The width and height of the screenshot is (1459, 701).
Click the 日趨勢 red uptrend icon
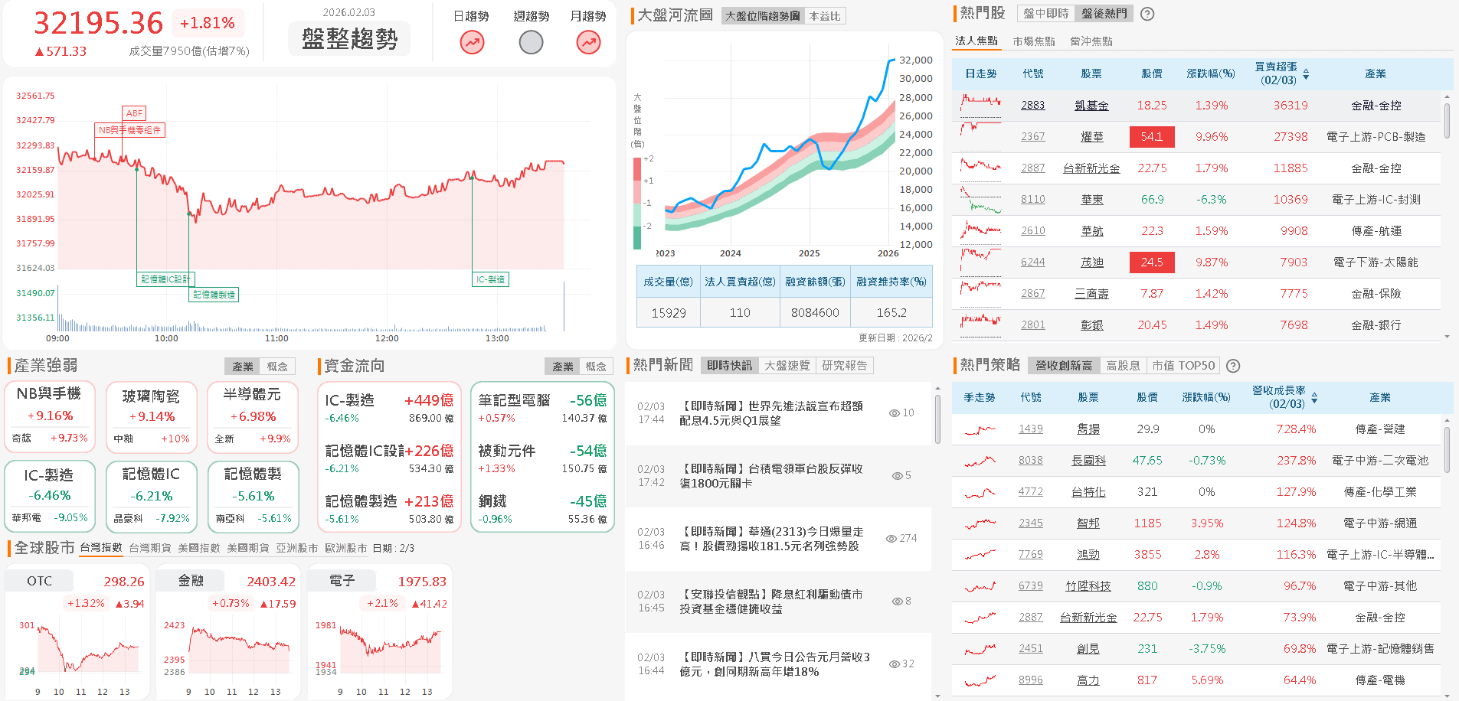point(471,43)
